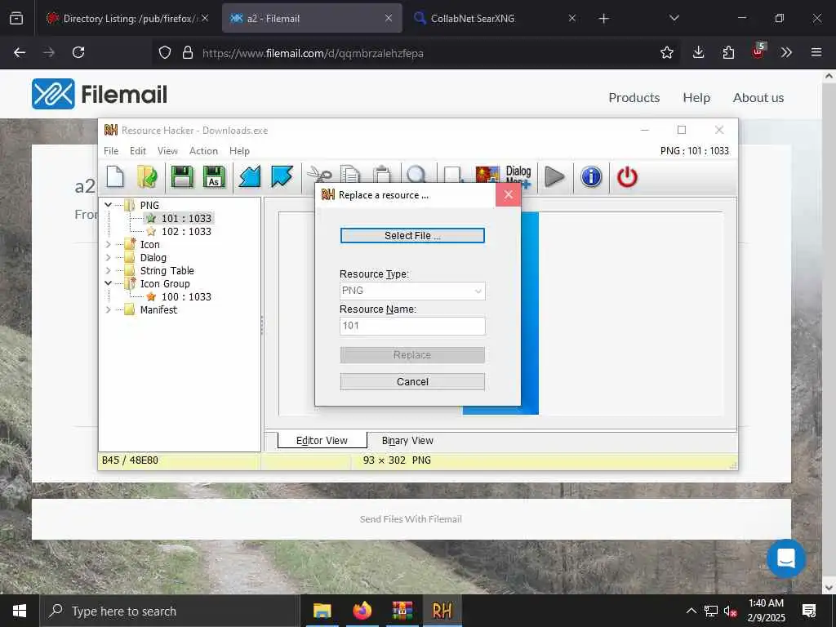Go back in Firefox

[x=20, y=52]
